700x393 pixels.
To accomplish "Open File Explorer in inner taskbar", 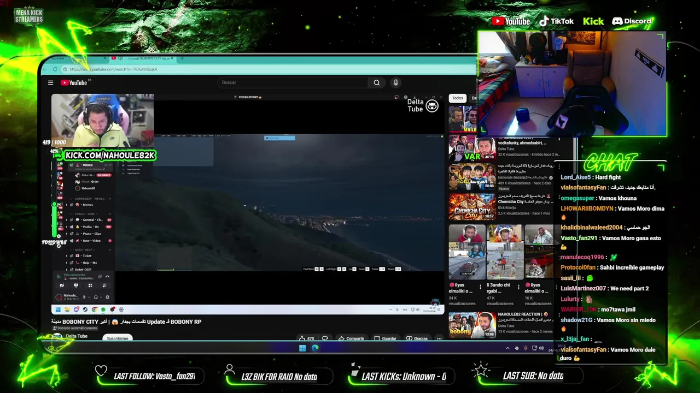I will tap(67, 309).
